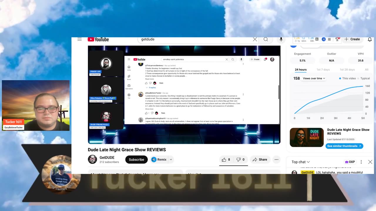Viewport: 376px width, 211px height.
Task: Open the GetDUDE channel name link
Action: click(107, 158)
